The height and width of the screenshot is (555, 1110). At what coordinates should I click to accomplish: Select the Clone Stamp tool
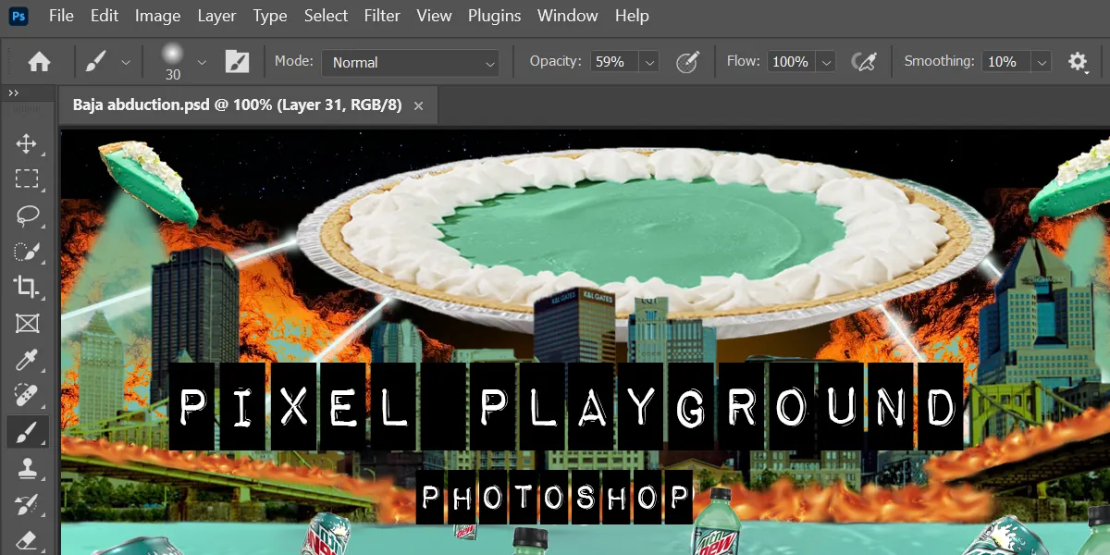point(26,468)
